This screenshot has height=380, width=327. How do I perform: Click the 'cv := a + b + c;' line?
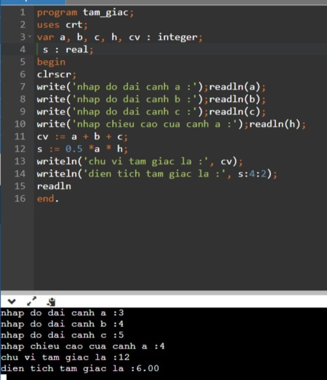click(82, 137)
